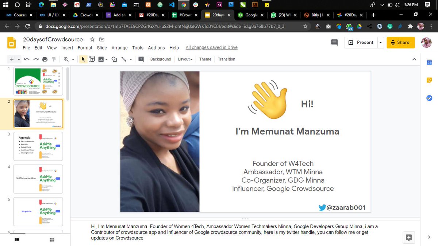
Task: Switch to grid view icon
Action: coord(52,239)
